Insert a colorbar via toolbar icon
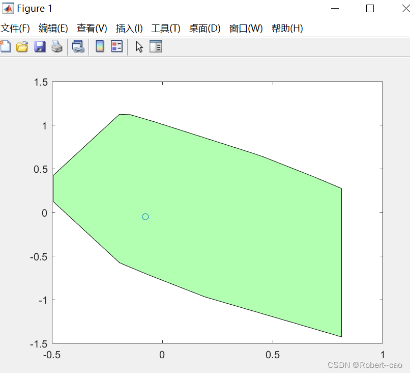 coord(100,47)
